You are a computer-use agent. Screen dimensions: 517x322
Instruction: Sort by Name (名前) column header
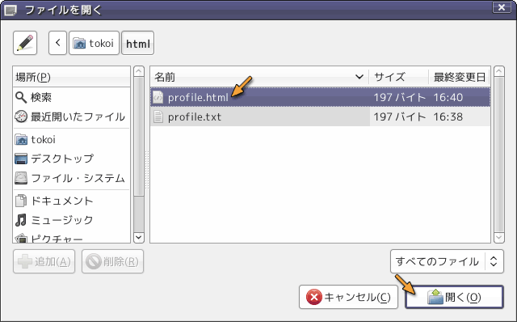pos(259,78)
